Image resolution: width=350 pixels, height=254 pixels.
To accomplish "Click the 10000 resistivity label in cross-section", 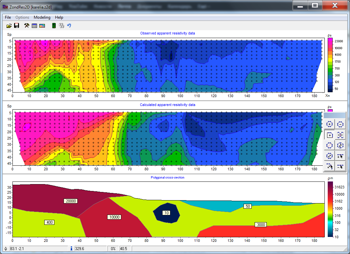I will [114, 217].
